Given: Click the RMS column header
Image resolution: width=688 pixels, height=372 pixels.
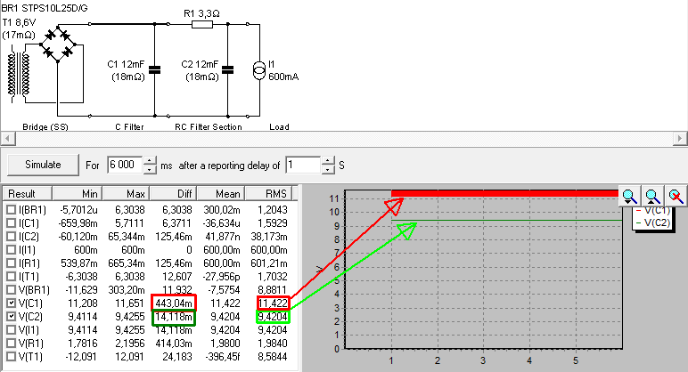Looking at the screenshot, I should pyautogui.click(x=268, y=194).
